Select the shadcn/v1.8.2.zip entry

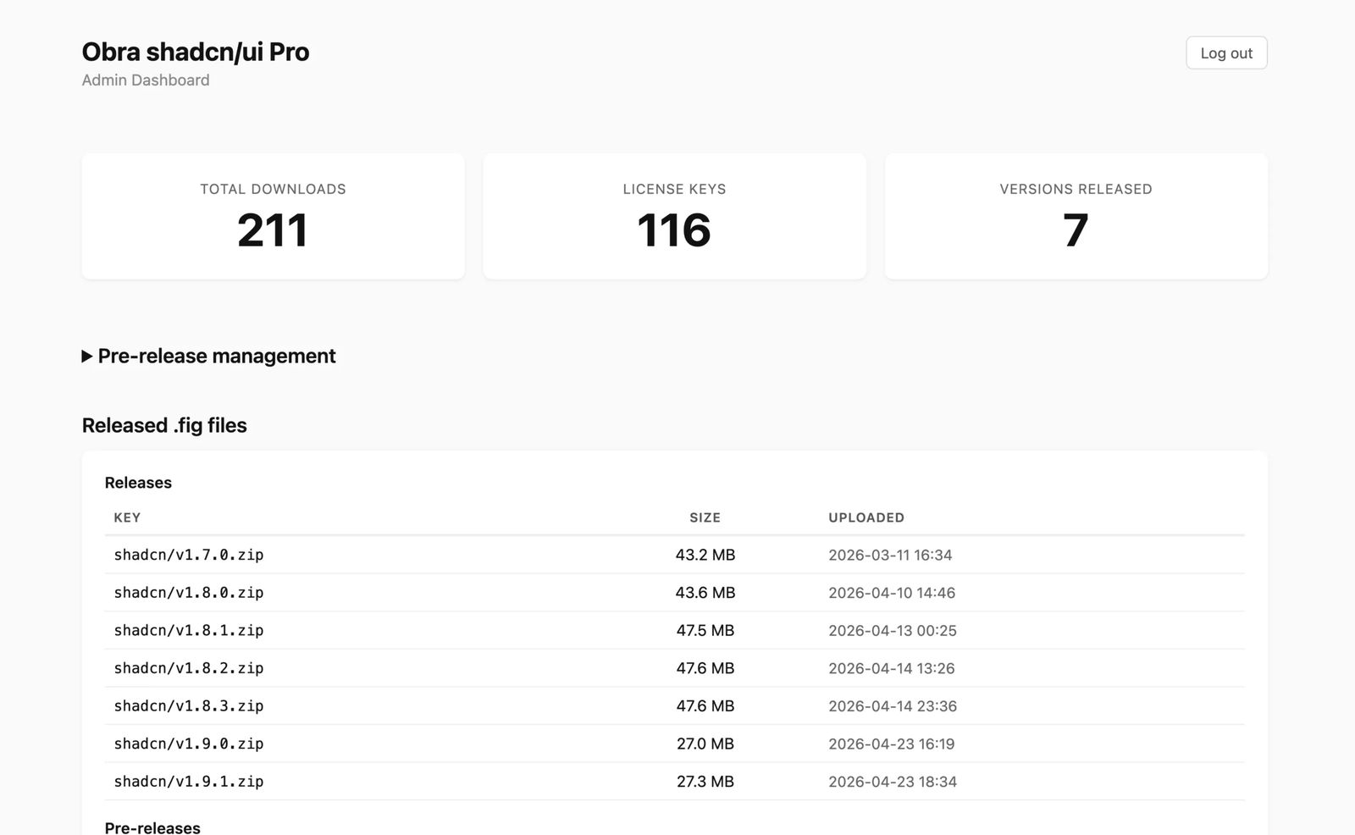click(x=674, y=668)
